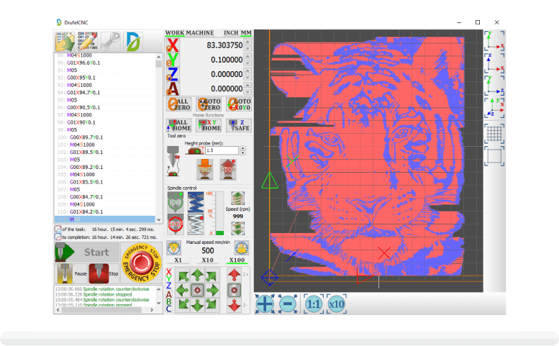The width and height of the screenshot is (559, 346).
Task: Click the ALL HOME button
Action: 179,125
